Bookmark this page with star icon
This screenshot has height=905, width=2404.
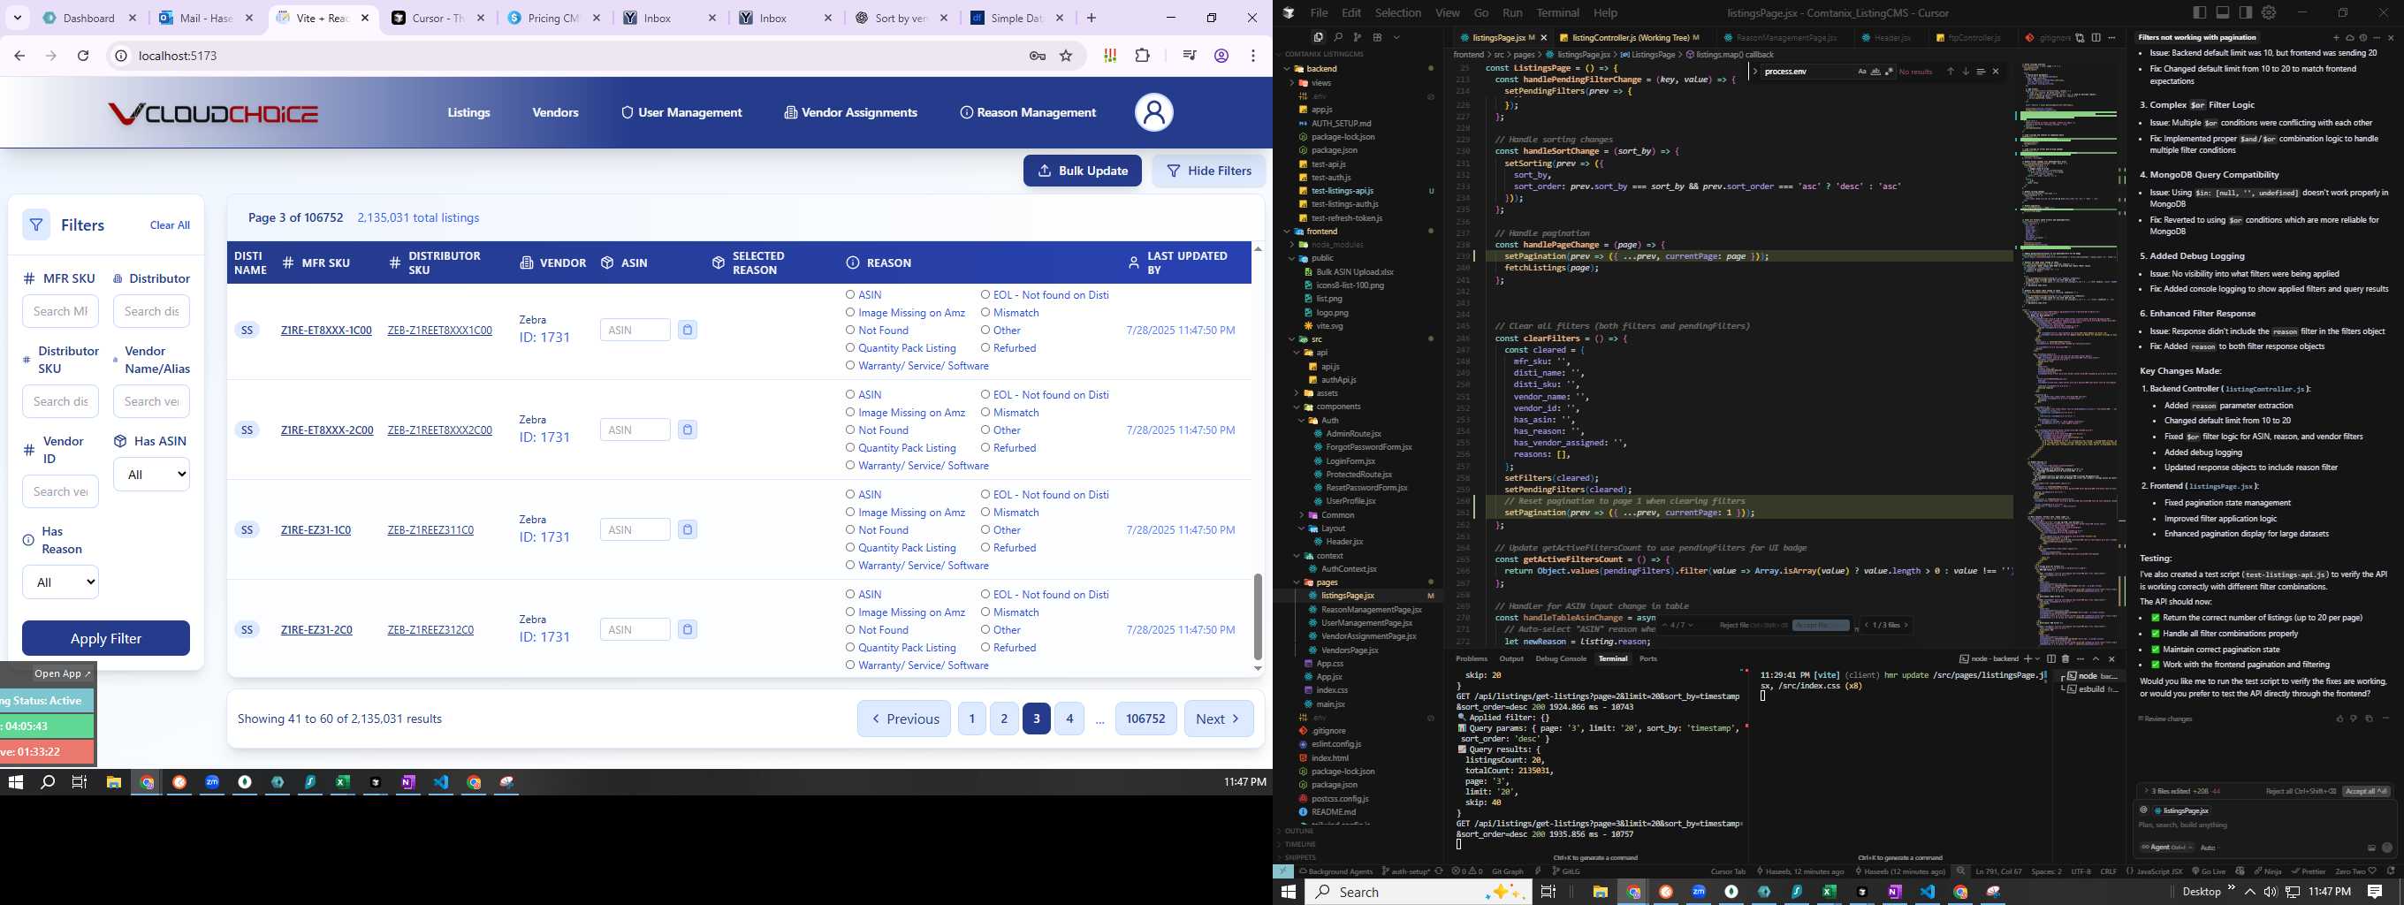[x=1066, y=56]
